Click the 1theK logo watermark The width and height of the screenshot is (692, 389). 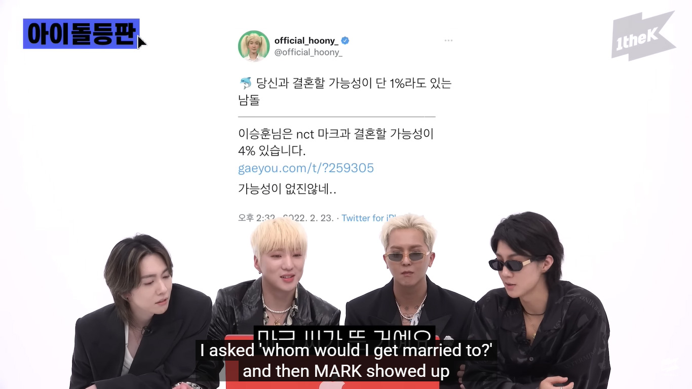tap(643, 36)
